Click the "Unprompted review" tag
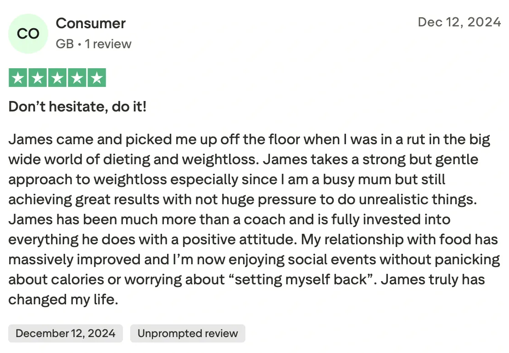 [x=188, y=333]
